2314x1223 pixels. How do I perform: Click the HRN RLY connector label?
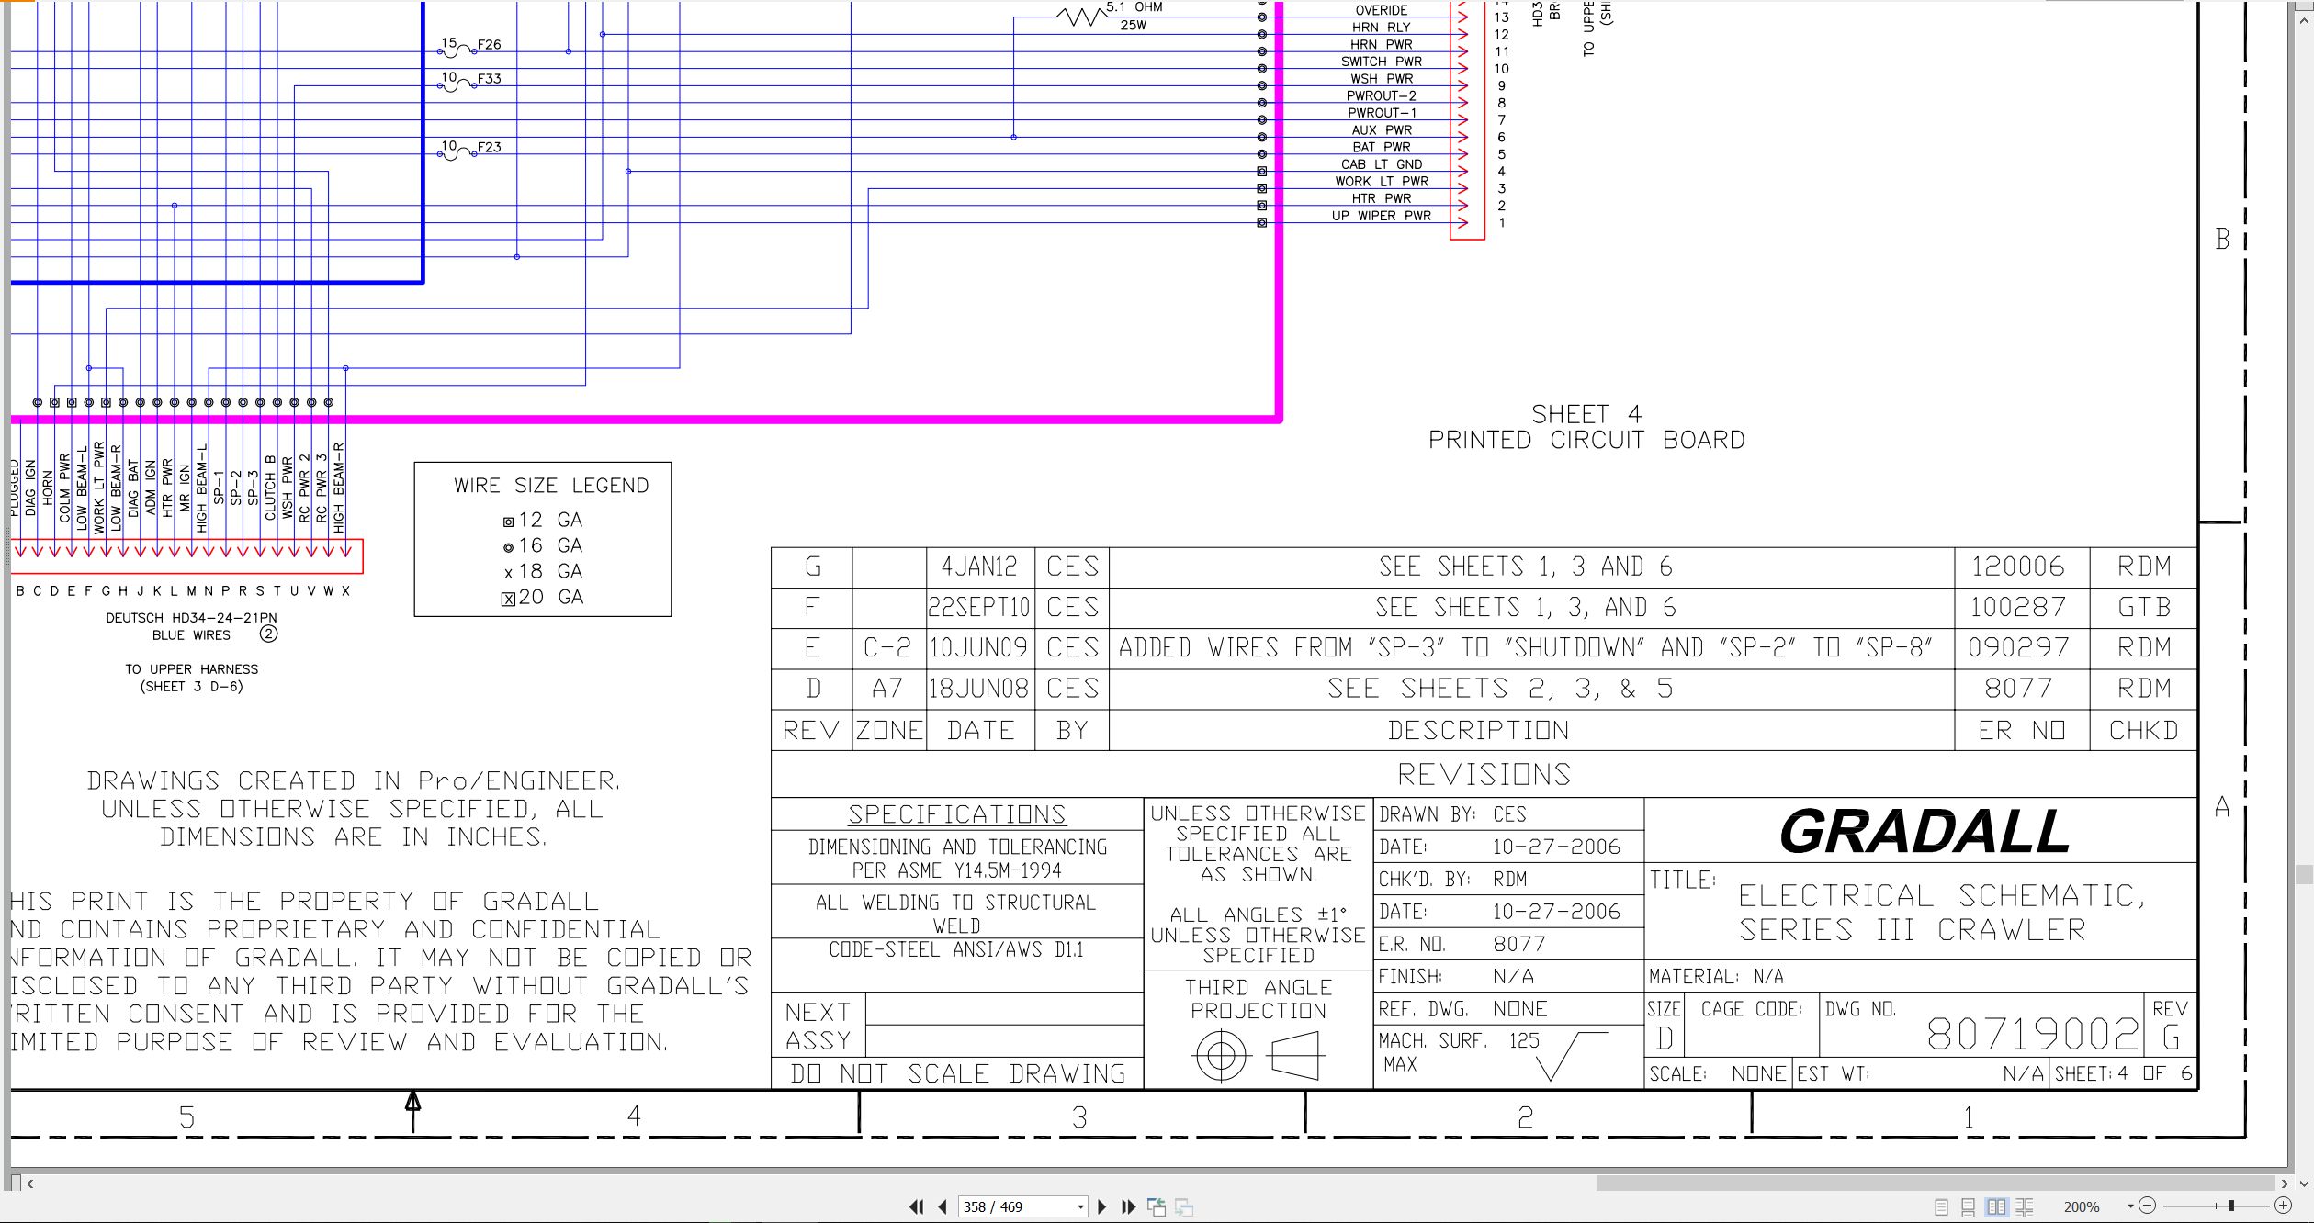(1381, 28)
